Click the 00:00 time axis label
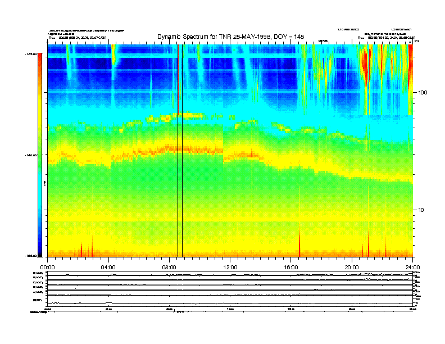 pyautogui.click(x=47, y=268)
